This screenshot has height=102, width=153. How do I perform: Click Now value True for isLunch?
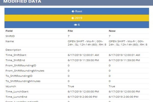pos(112,86)
